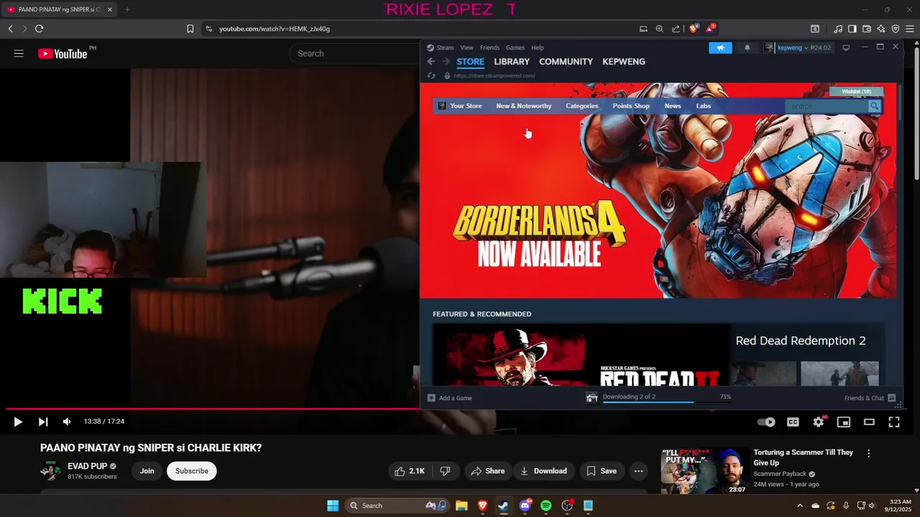Screen dimensions: 920x517
Task: Open options for Scammer Payback video
Action: coord(868,454)
